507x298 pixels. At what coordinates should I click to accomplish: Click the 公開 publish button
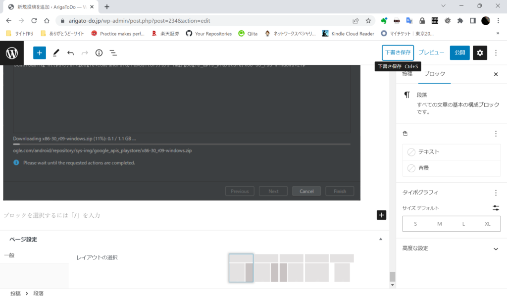tap(459, 52)
